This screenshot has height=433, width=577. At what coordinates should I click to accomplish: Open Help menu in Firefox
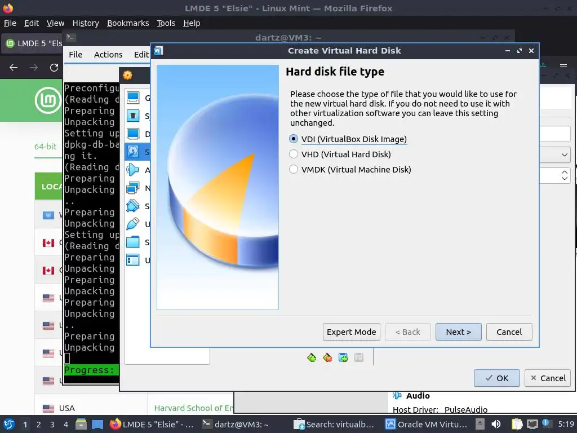click(192, 23)
